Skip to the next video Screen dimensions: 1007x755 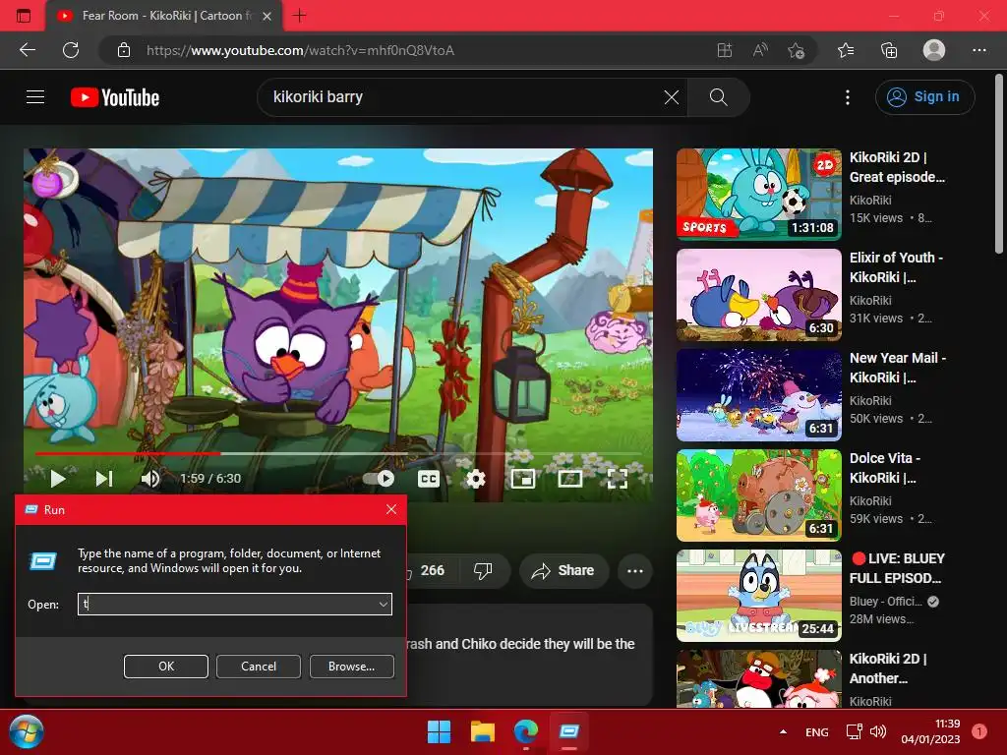click(104, 479)
